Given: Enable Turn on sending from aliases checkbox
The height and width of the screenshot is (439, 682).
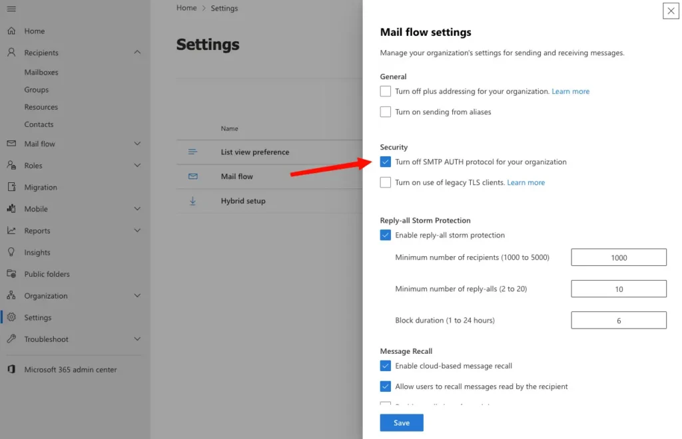Looking at the screenshot, I should pyautogui.click(x=386, y=112).
